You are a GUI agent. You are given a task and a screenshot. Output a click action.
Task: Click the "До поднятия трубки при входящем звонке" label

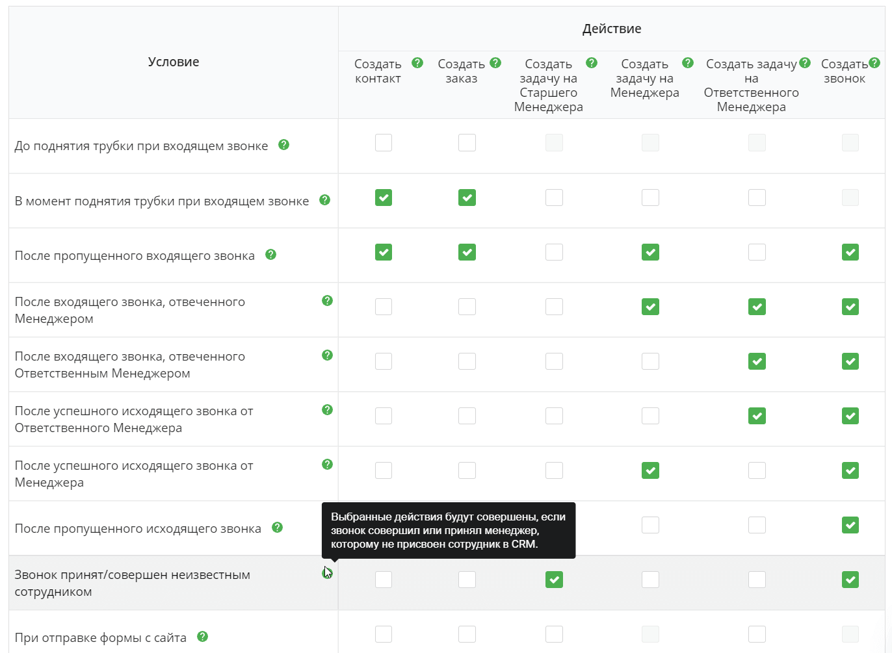point(141,146)
